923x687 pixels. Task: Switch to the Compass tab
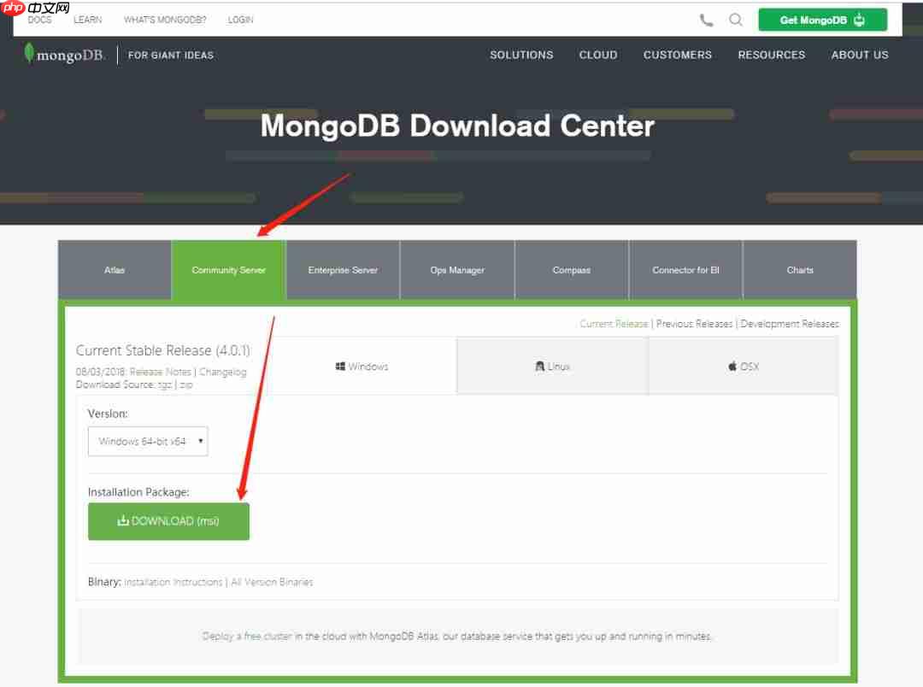(571, 270)
